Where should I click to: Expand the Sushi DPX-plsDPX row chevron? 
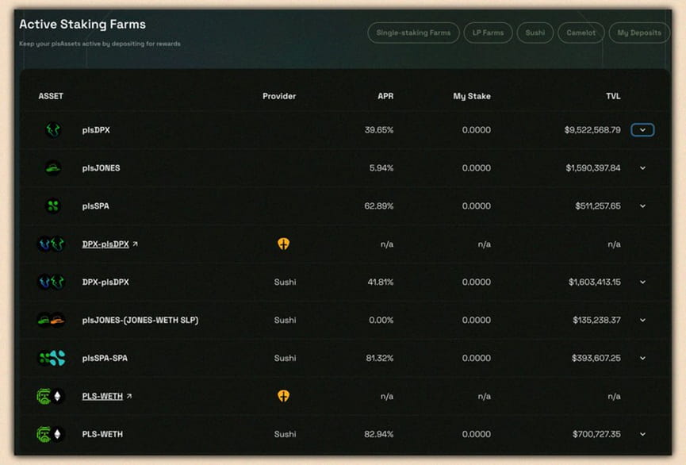tap(642, 282)
